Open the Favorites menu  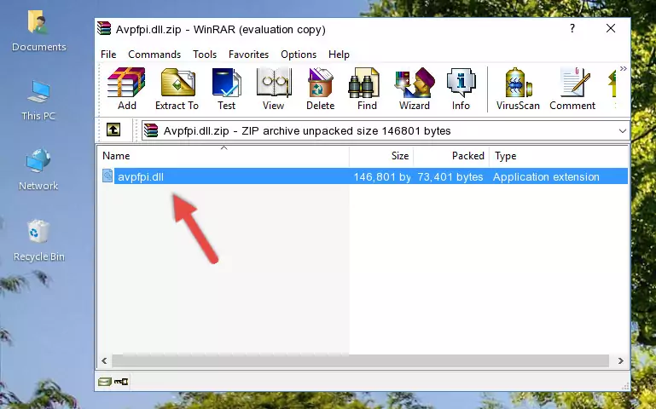[x=248, y=55]
